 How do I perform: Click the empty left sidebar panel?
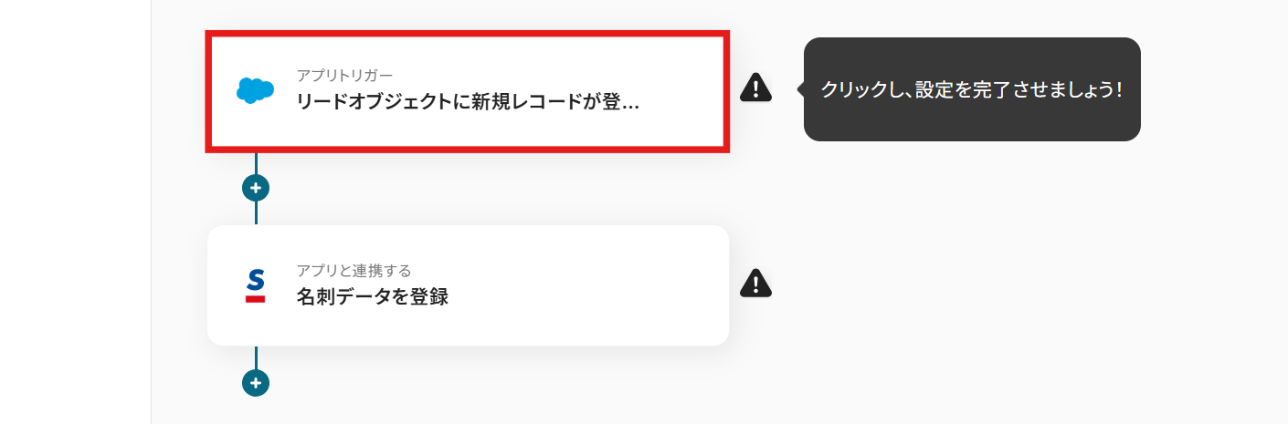[x=75, y=212]
